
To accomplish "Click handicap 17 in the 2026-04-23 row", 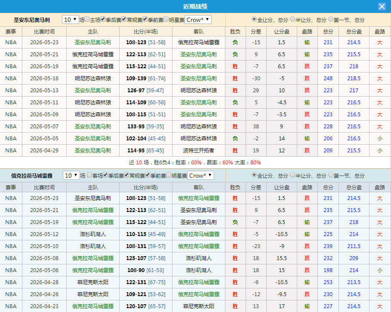I will (x=282, y=306).
